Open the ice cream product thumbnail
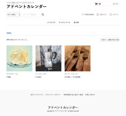Viewport: 126px width, 116px height. (19, 59)
